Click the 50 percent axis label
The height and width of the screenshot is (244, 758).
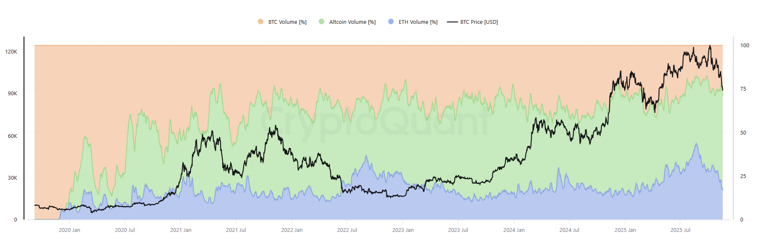(x=743, y=133)
